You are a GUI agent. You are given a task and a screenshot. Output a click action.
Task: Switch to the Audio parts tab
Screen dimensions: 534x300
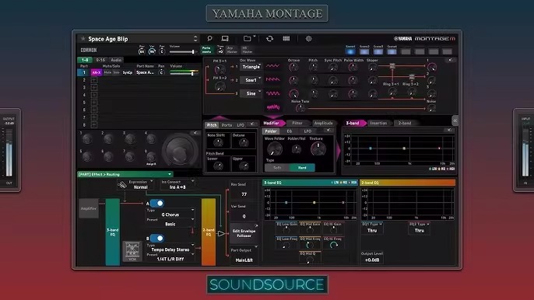click(116, 60)
